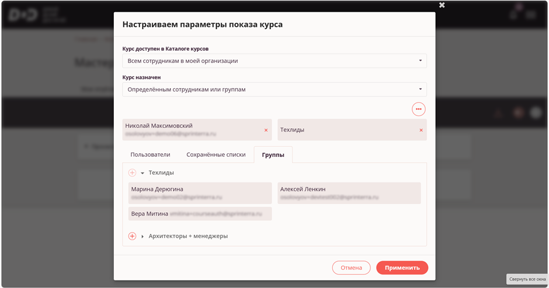Open 'Курс доступен в Каталоге курсов' dropdown

[274, 61]
